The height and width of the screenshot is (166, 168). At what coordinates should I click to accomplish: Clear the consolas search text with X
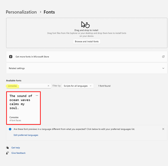[x=48, y=86]
